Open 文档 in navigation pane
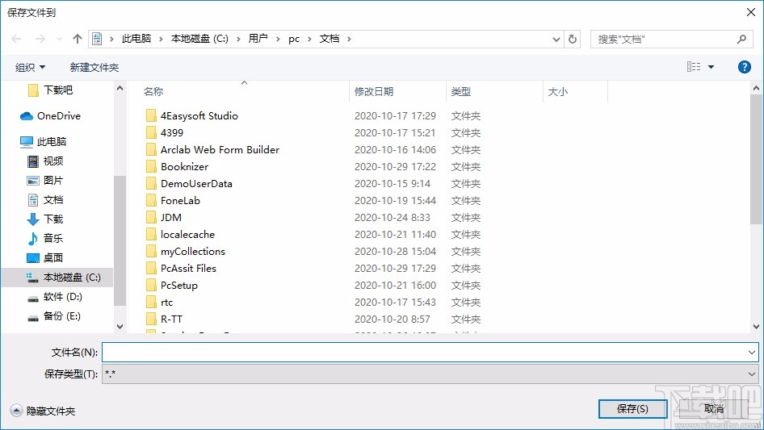The width and height of the screenshot is (764, 430). [45, 199]
